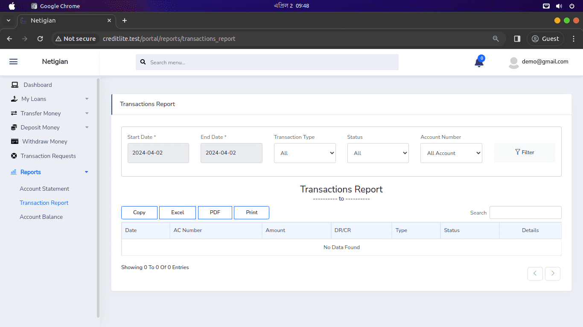Open Dashboard from the sidebar
The height and width of the screenshot is (327, 583).
coord(38,85)
